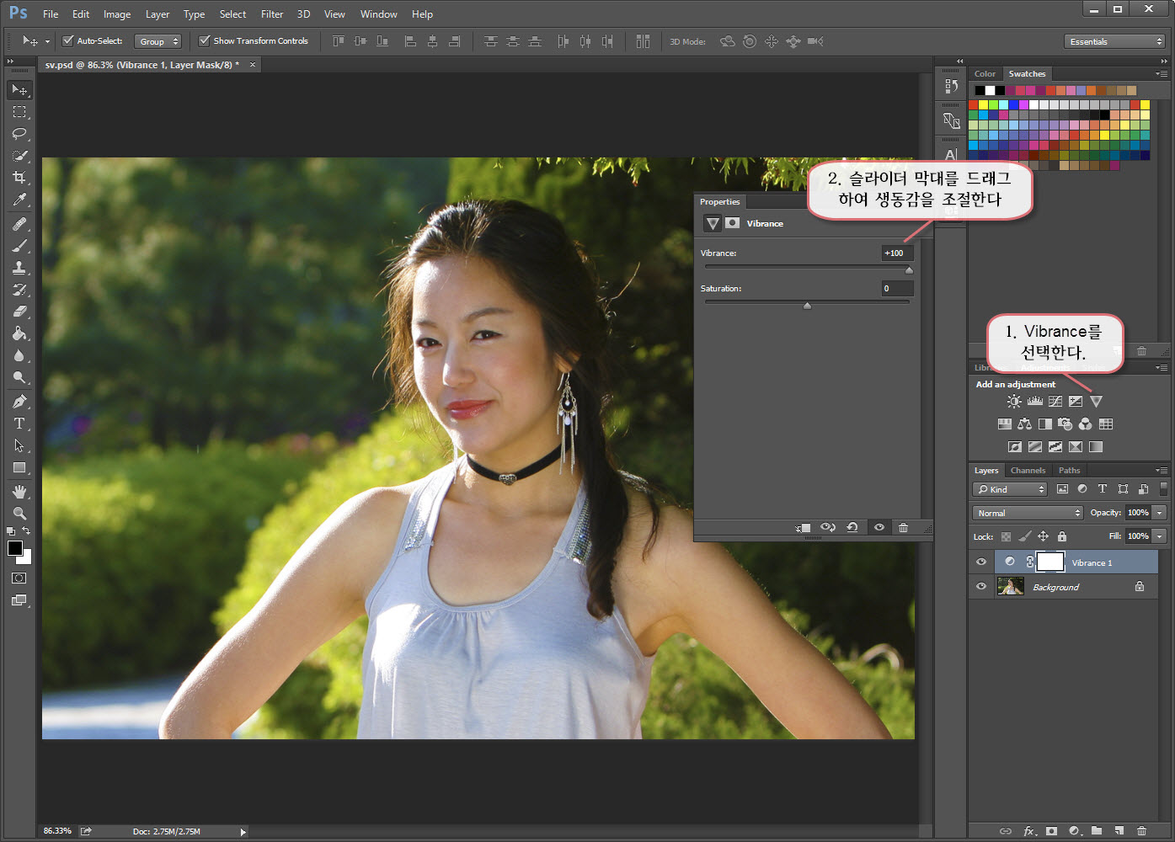Select the Move tool
Screen dimensions: 1175x842
click(19, 89)
